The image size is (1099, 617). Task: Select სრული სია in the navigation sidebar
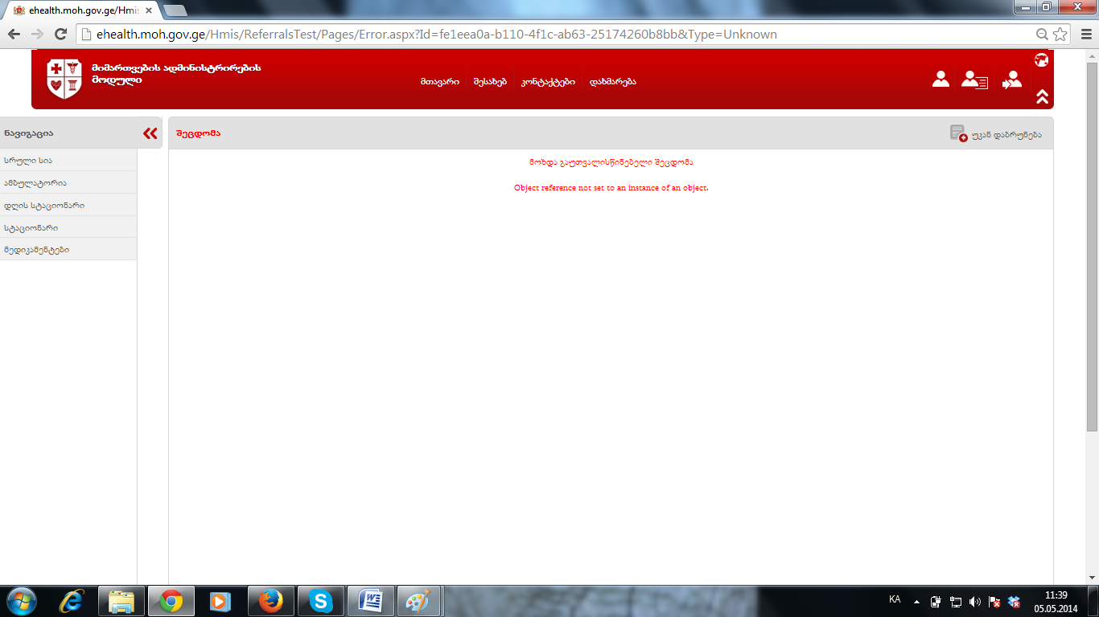[x=28, y=161]
